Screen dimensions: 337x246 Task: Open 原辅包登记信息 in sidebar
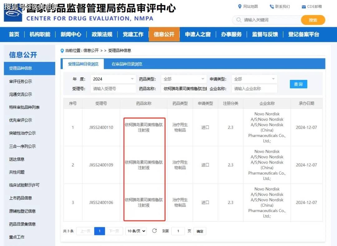22,211
